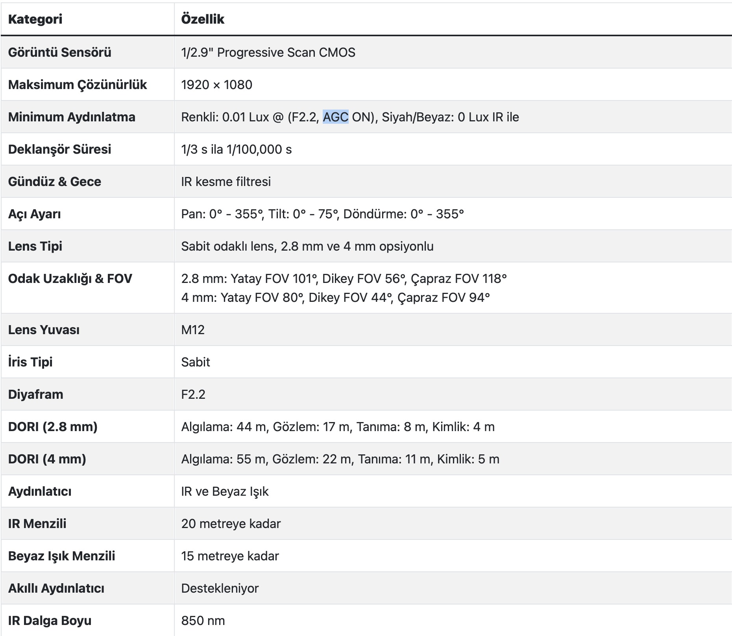The width and height of the screenshot is (732, 636).
Task: Click the highlighted AGC text
Action: coord(335,117)
